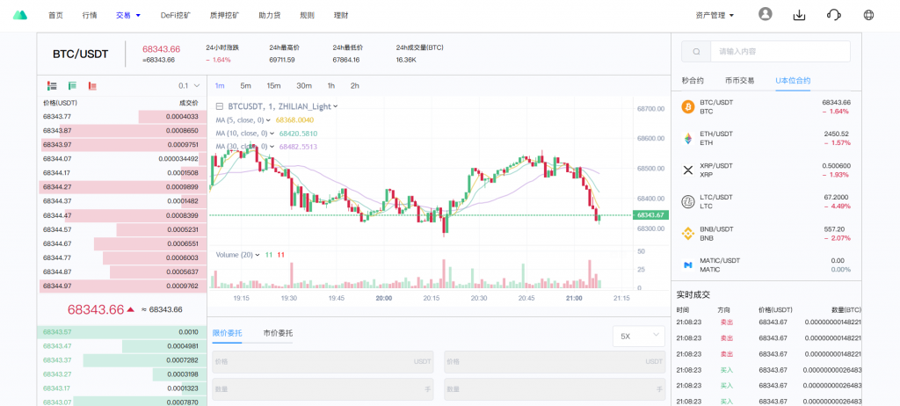Image resolution: width=900 pixels, height=406 pixels.
Task: Open the user profile icon
Action: tap(766, 14)
